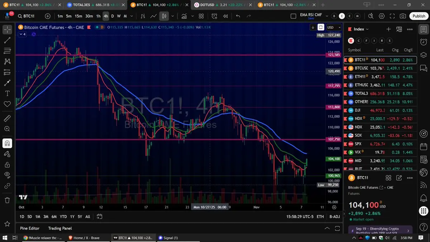Open the patterns drawing tool

[7, 62]
